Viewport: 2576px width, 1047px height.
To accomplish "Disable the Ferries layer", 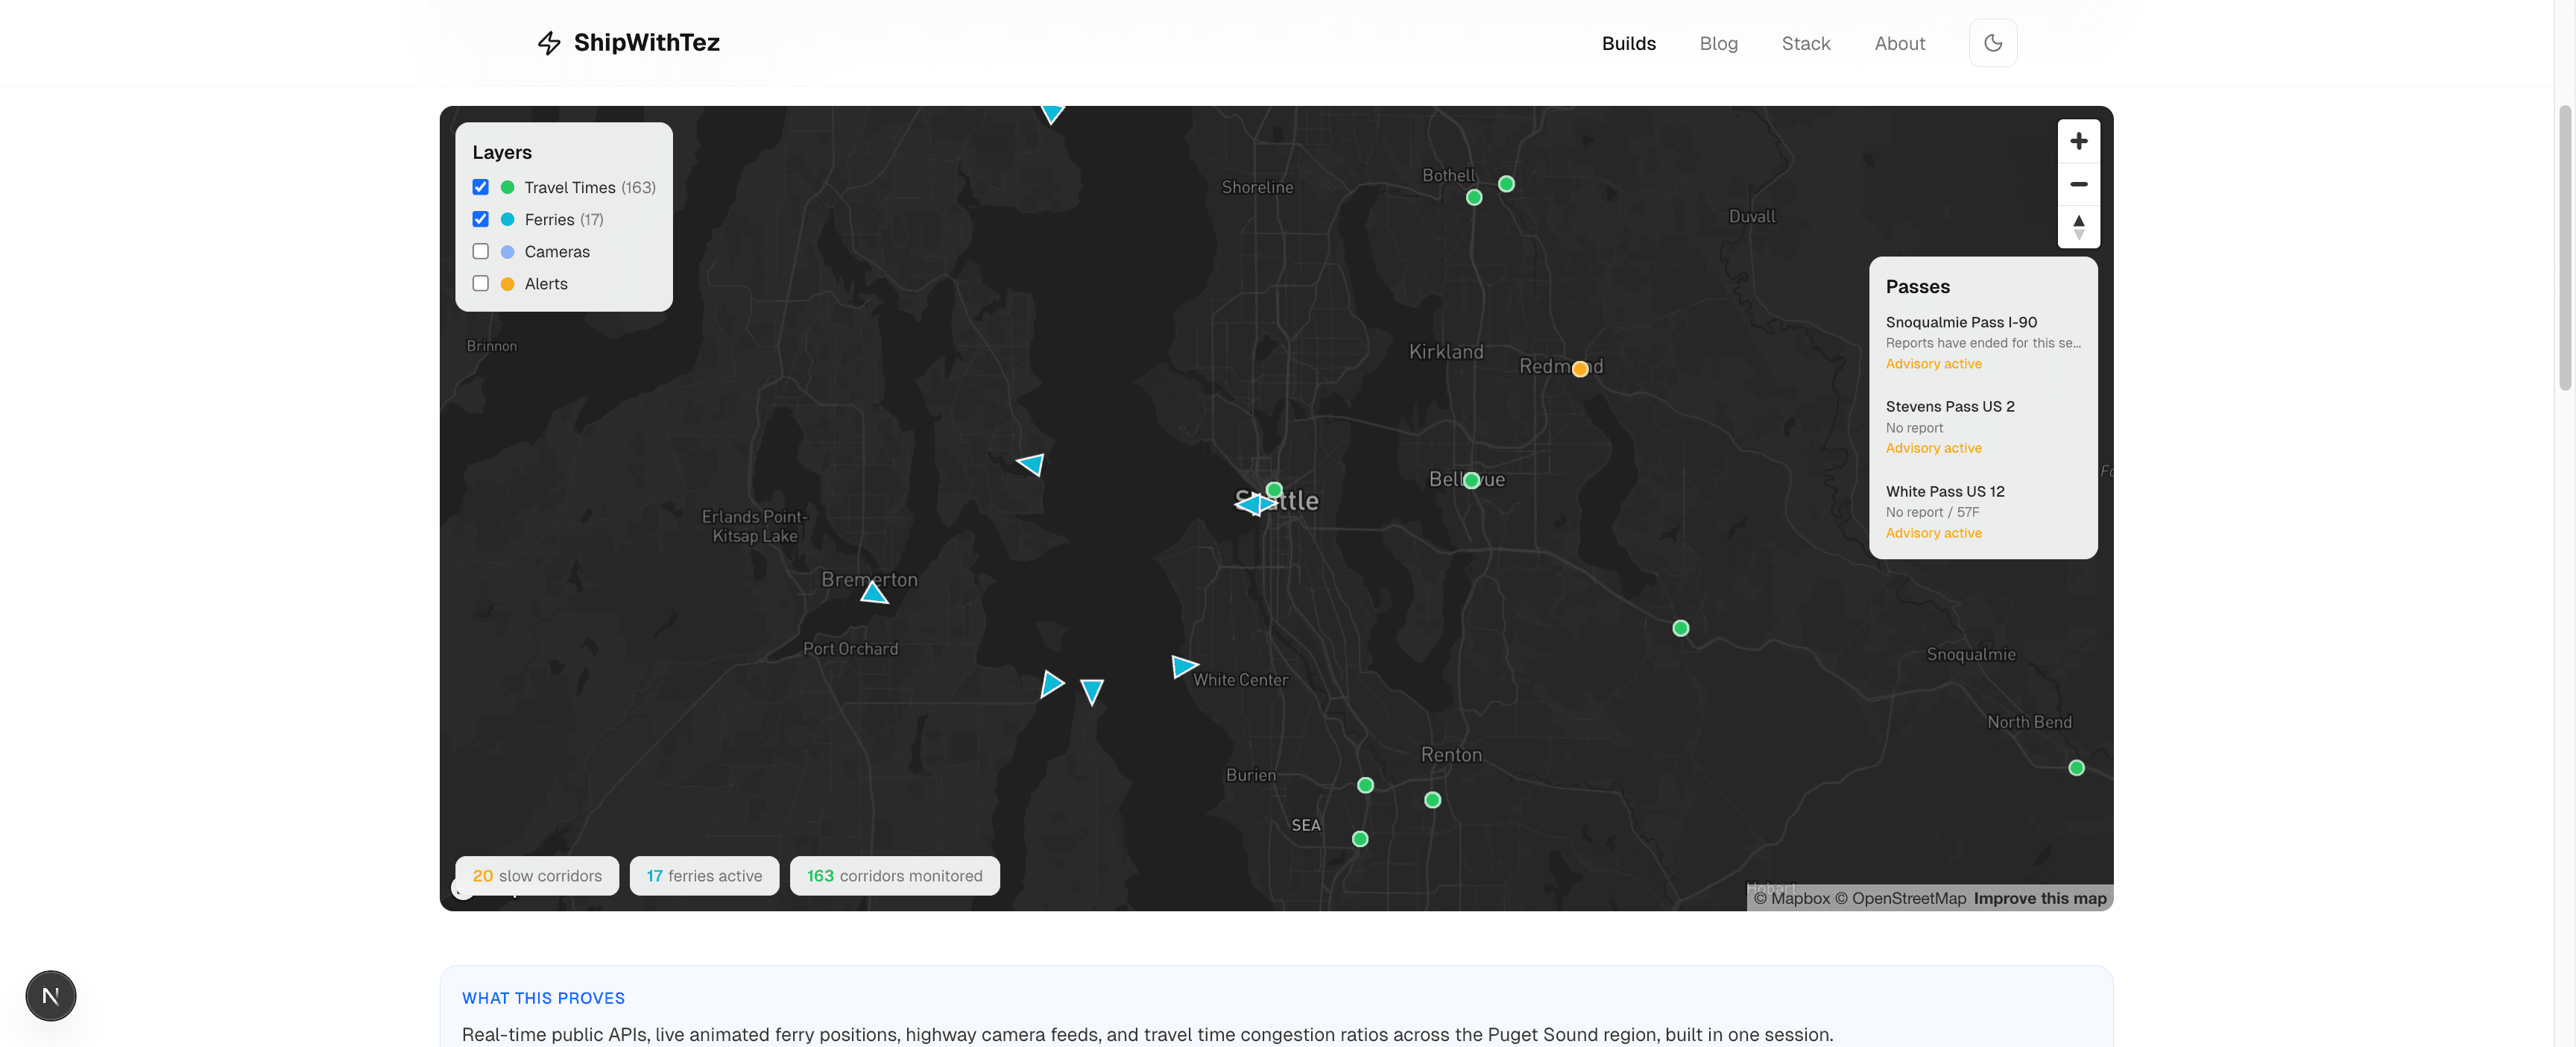I will coord(481,219).
